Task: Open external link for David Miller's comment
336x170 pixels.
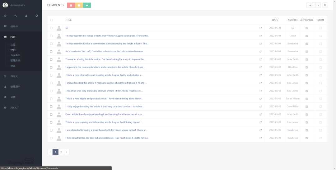Action: click(261, 107)
